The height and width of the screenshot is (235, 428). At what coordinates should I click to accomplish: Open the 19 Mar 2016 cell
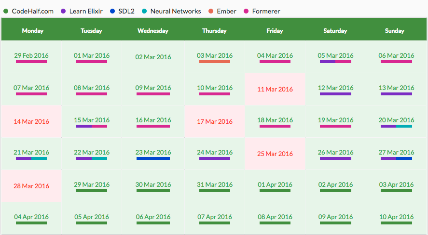335,121
